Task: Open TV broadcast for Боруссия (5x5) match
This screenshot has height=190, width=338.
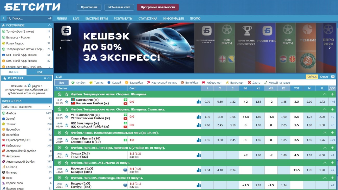Action: pos(125,170)
